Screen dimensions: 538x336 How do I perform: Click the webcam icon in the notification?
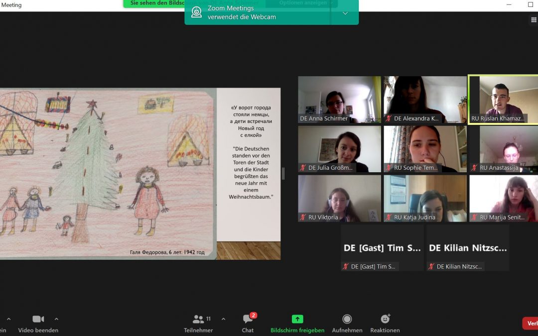coord(197,12)
